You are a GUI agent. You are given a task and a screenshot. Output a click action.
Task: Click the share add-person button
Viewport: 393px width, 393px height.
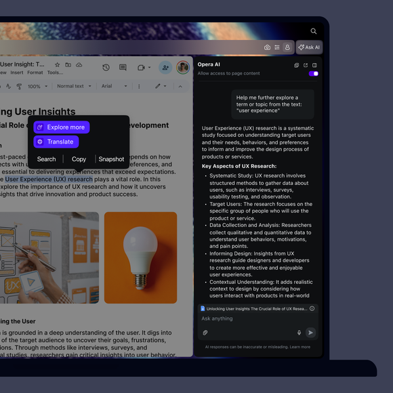point(165,68)
